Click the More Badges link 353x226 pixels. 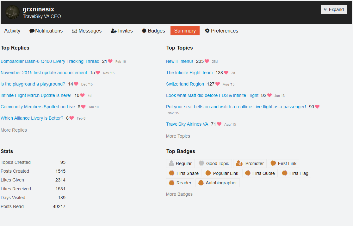[179, 194]
